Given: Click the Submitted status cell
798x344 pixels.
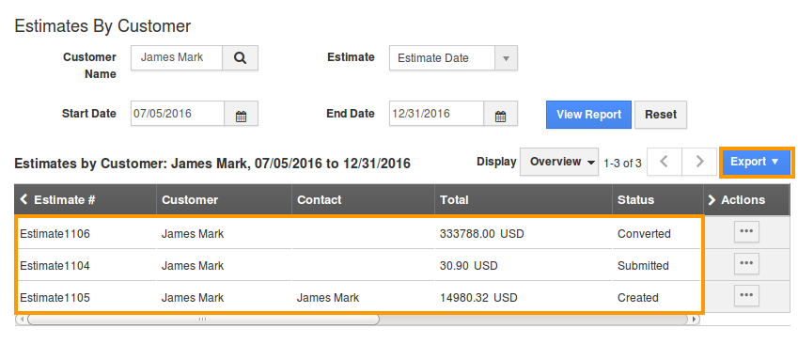Looking at the screenshot, I should pyautogui.click(x=643, y=266).
